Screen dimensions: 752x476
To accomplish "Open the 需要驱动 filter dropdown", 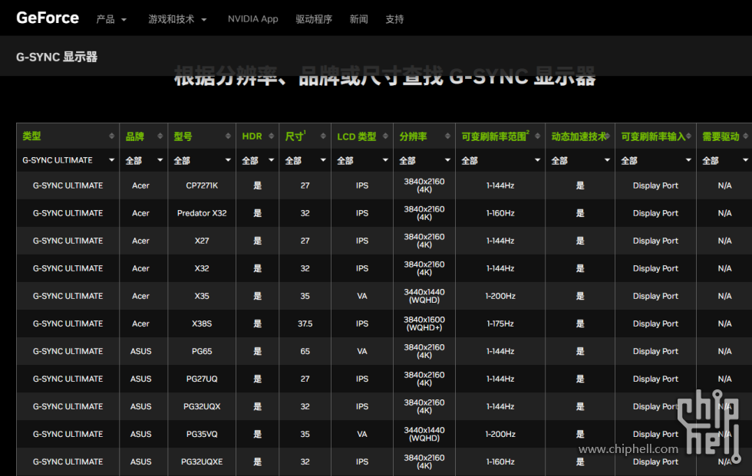I will coord(724,160).
